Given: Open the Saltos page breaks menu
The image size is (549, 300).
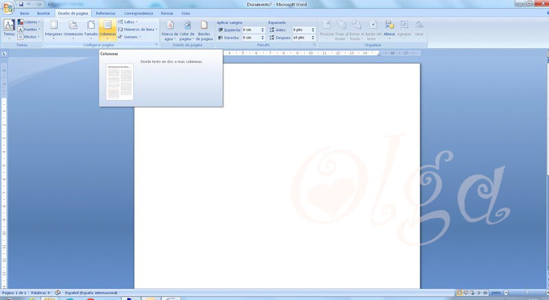Looking at the screenshot, I should [x=128, y=22].
